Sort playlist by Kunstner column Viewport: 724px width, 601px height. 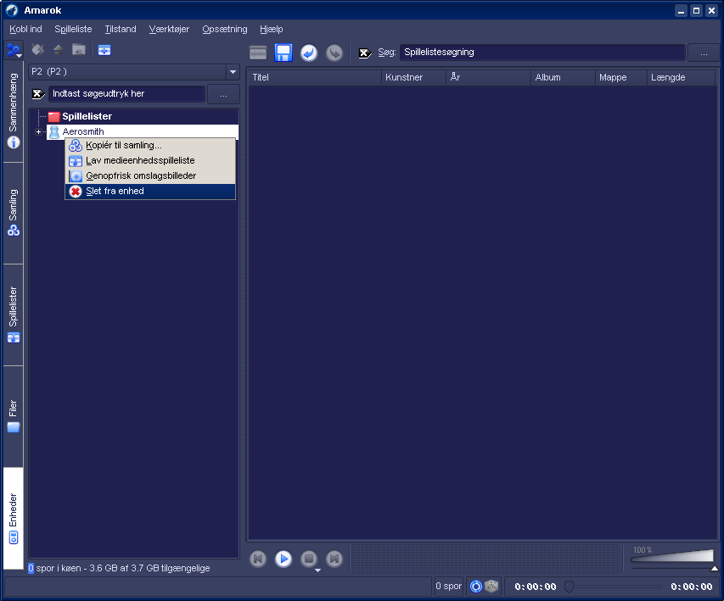click(413, 77)
